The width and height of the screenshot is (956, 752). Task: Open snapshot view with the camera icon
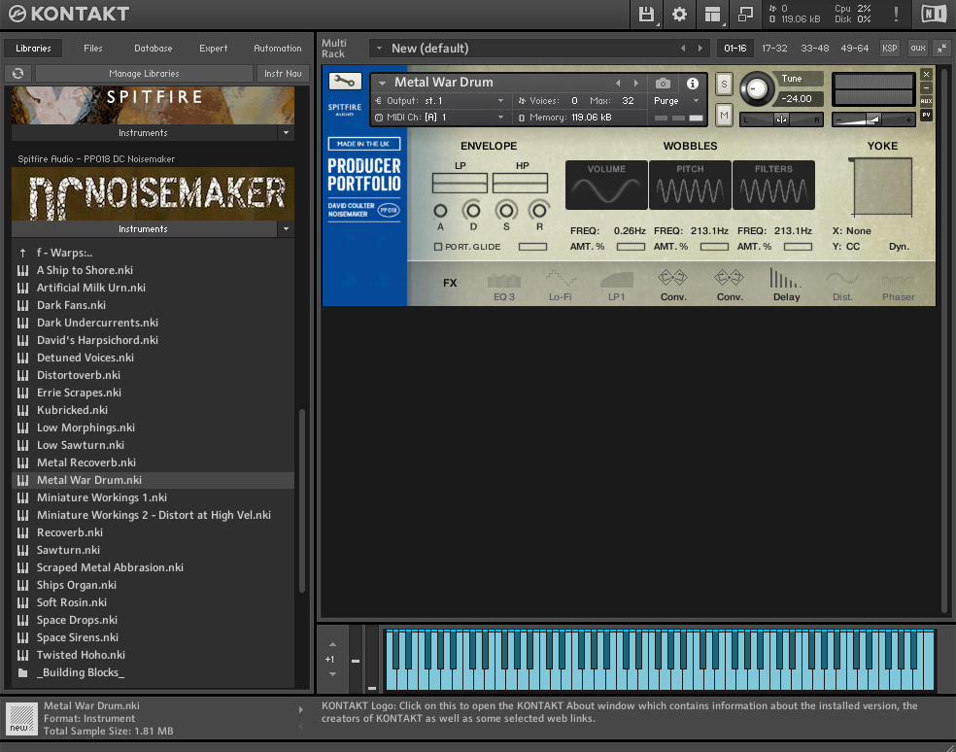(x=663, y=83)
